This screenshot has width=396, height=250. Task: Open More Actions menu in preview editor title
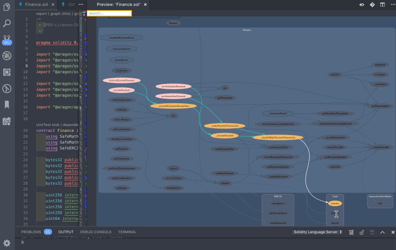point(393,5)
